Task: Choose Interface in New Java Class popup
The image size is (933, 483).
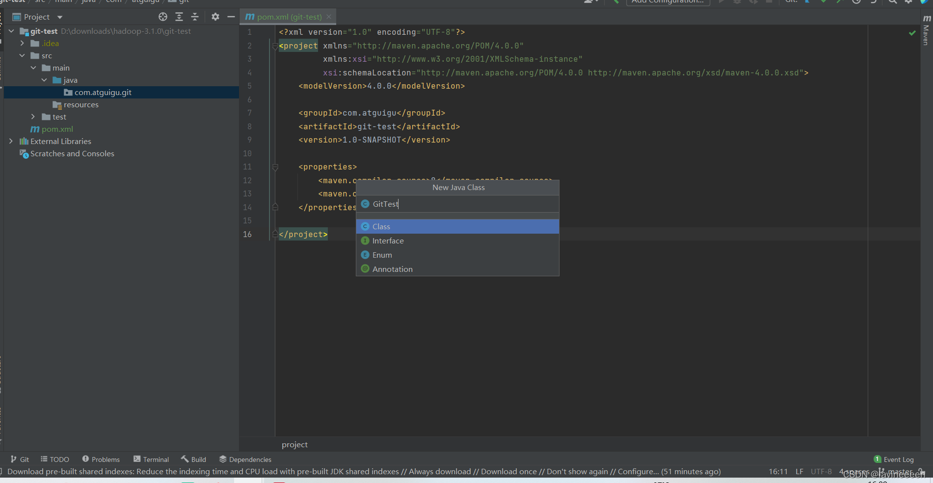Action: tap(457, 241)
